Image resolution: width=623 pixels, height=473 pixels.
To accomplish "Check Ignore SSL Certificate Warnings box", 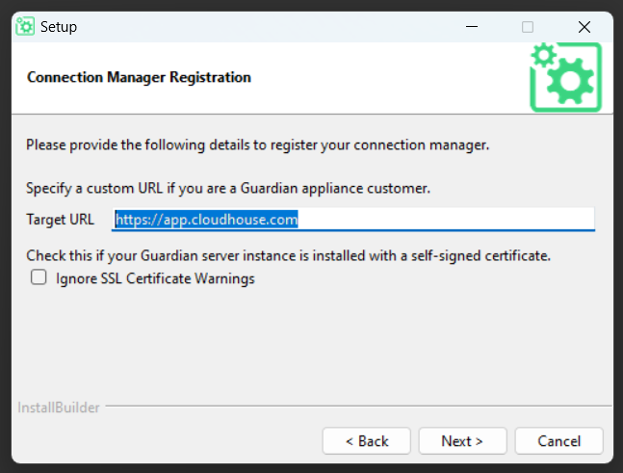I will point(39,277).
